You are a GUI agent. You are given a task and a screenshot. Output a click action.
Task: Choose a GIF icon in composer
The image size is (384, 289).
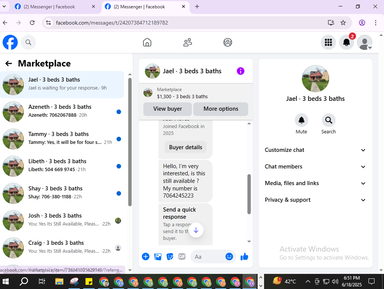pyautogui.click(x=182, y=257)
